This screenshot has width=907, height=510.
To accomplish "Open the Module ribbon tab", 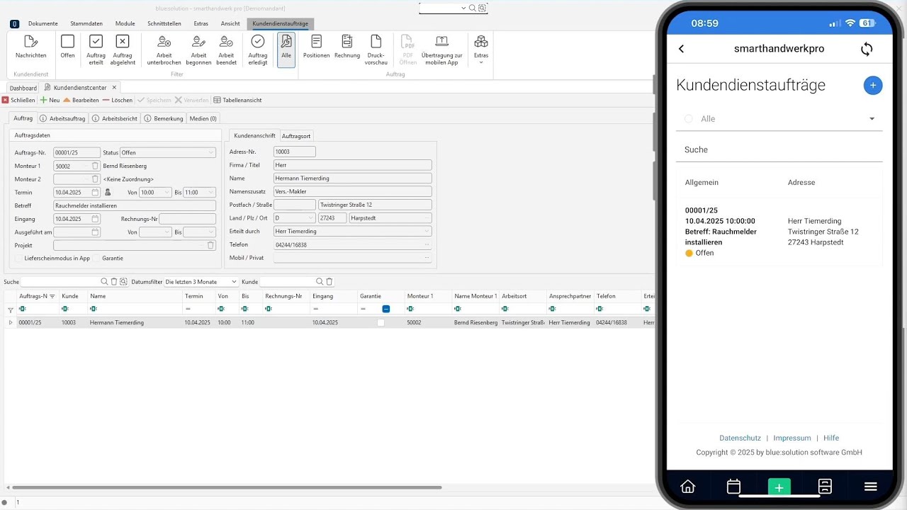I will [125, 23].
